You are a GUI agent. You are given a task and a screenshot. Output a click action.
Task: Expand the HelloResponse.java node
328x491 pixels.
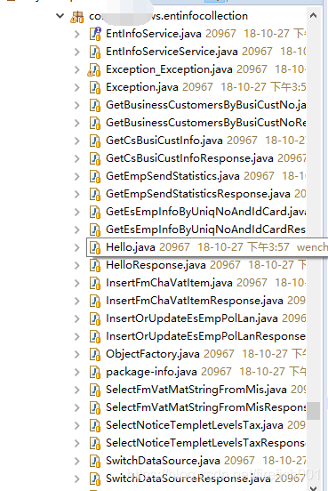tap(77, 266)
